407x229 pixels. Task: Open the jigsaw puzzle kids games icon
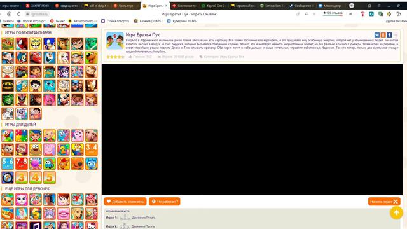pos(22,135)
